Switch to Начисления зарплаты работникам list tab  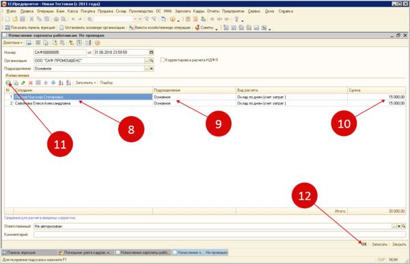(143, 252)
